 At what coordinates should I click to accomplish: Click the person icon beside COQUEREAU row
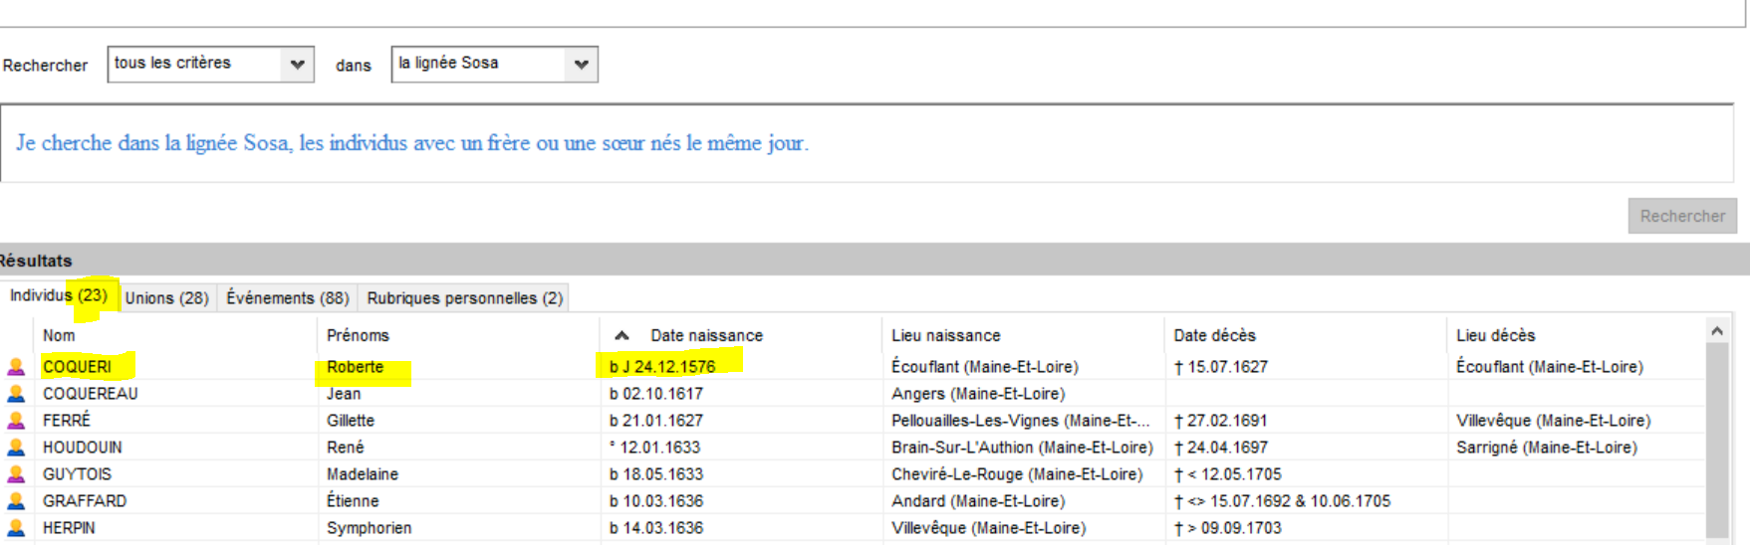click(x=16, y=394)
